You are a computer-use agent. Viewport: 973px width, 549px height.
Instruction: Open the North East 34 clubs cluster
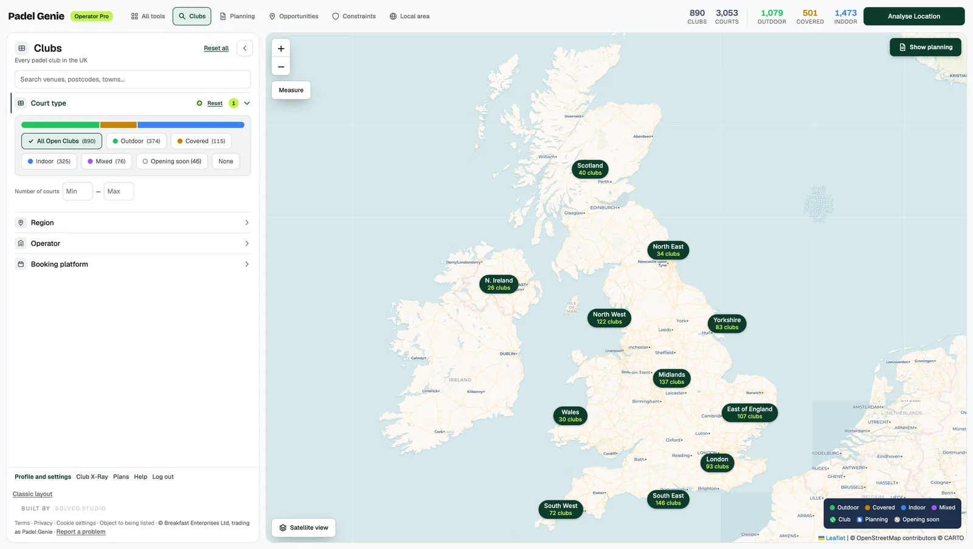tap(668, 250)
